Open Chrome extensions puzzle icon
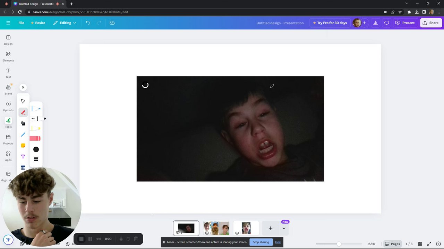The height and width of the screenshot is (249, 444). pyautogui.click(x=409, y=12)
